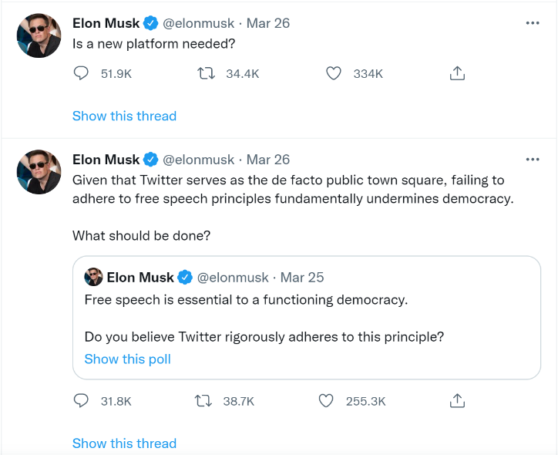Click the avatar on the second tweet
The height and width of the screenshot is (455, 558).
pos(39,172)
